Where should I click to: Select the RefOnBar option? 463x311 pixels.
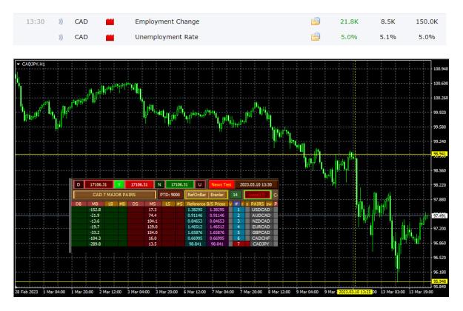[196, 195]
